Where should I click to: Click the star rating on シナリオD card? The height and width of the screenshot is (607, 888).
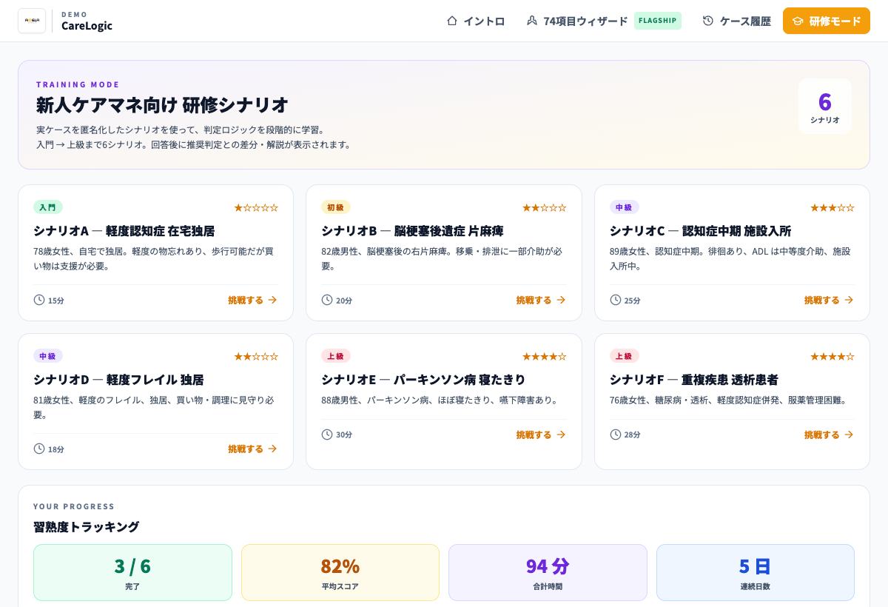(x=256, y=356)
